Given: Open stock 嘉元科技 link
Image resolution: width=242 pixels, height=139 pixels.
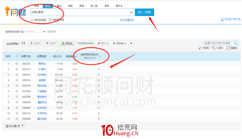Looking at the screenshot, I should [x=42, y=119].
